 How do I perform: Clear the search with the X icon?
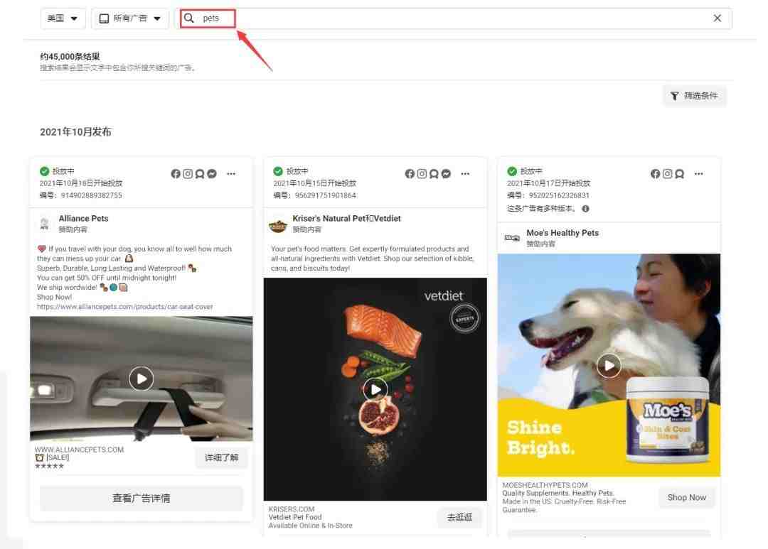(717, 18)
